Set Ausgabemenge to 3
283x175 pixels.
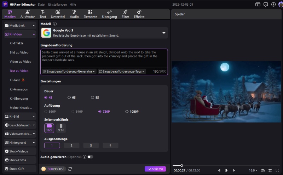91,145
